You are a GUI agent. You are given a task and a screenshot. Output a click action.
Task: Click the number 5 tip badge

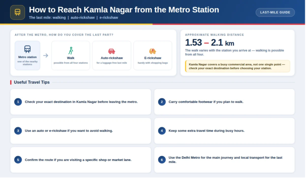pyautogui.click(x=18, y=160)
